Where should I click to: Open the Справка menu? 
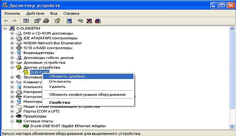click(x=71, y=14)
